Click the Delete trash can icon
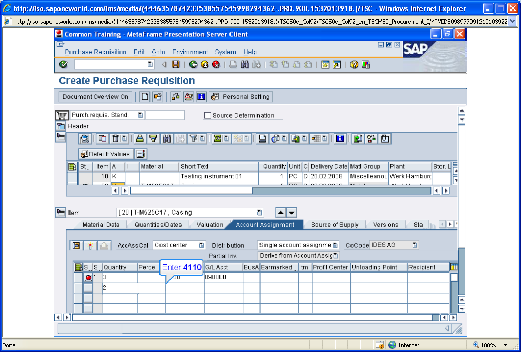 pyautogui.click(x=115, y=138)
